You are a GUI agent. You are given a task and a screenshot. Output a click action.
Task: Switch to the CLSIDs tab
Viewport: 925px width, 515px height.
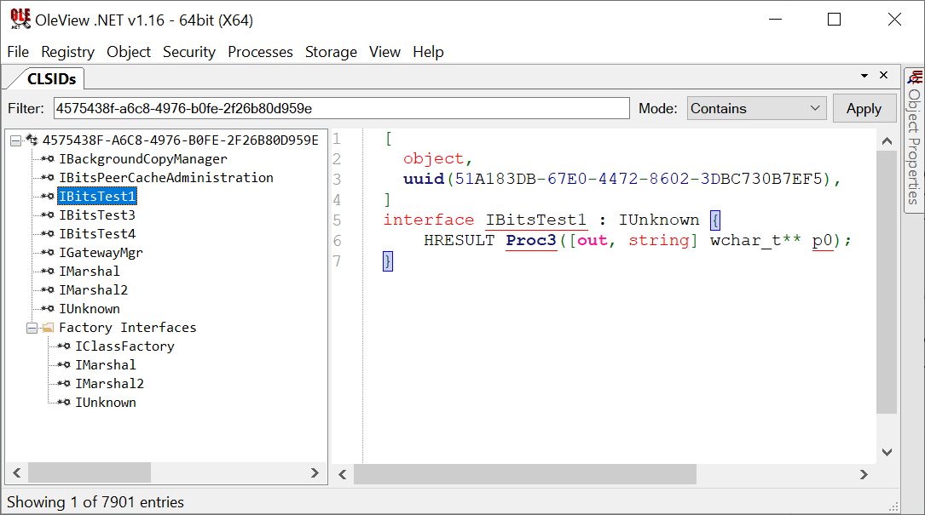coord(51,79)
